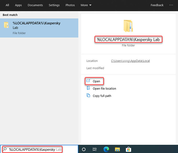Click the Copy full path icon
The height and width of the screenshot is (153, 178).
click(88, 96)
